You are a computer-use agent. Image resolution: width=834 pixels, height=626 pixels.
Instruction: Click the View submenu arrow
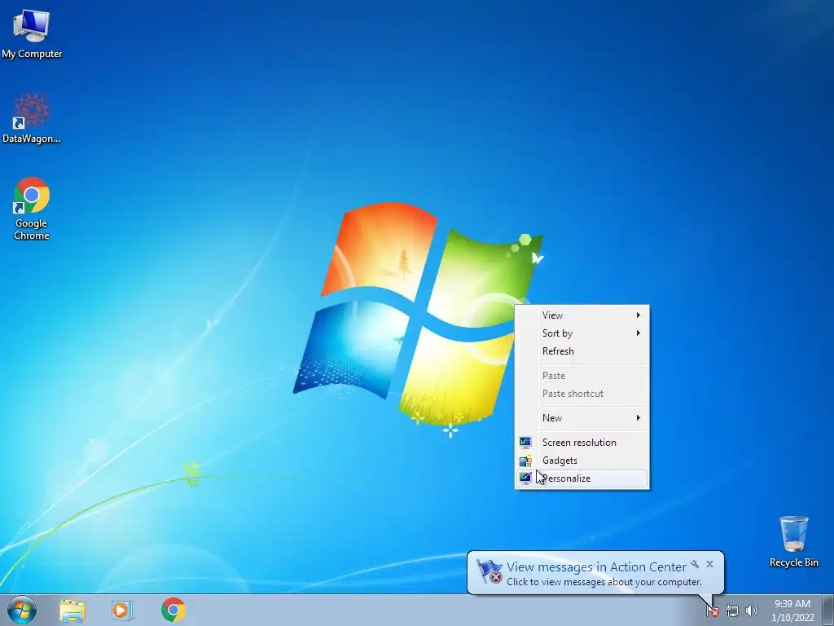point(639,315)
